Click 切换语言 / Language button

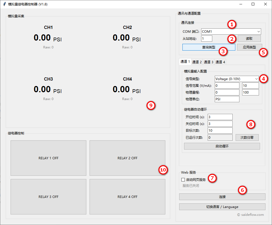222,207
